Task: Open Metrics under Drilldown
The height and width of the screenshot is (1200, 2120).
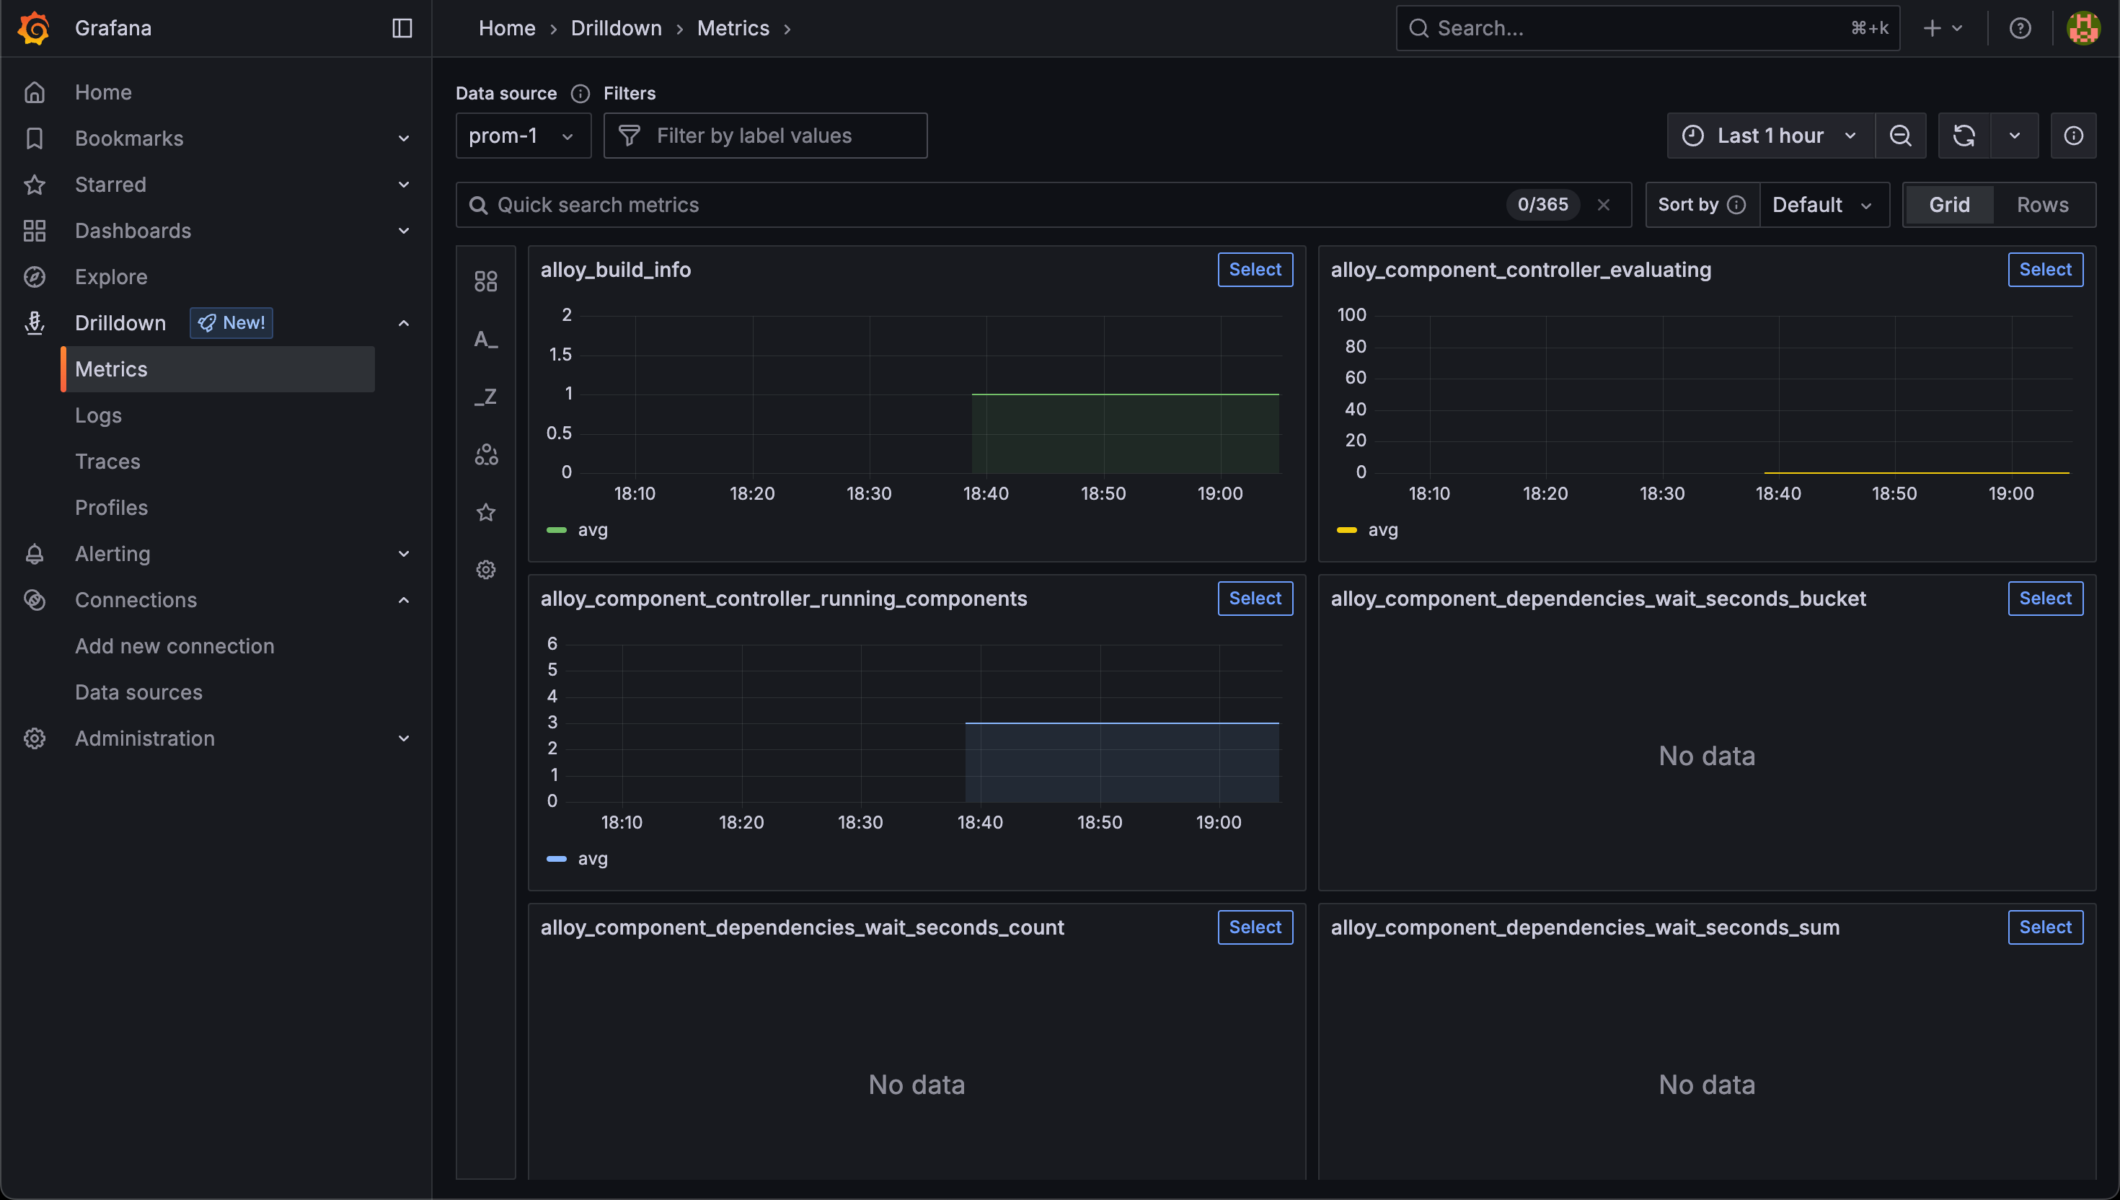Action: (218, 369)
